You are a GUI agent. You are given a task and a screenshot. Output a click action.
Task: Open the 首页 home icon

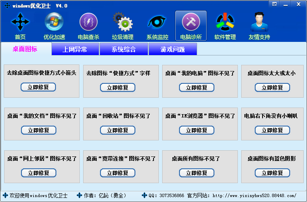[20, 22]
